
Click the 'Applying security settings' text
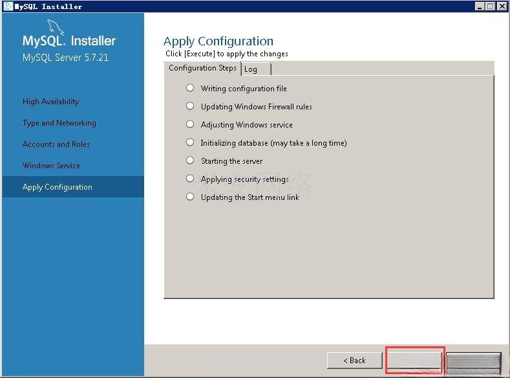[244, 179]
